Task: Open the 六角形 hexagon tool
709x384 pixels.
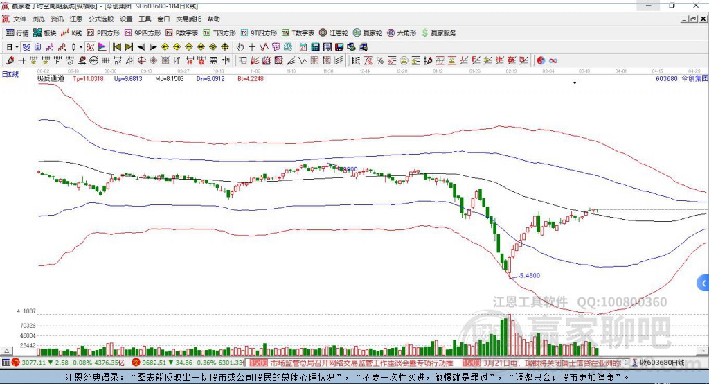Action: pos(402,33)
